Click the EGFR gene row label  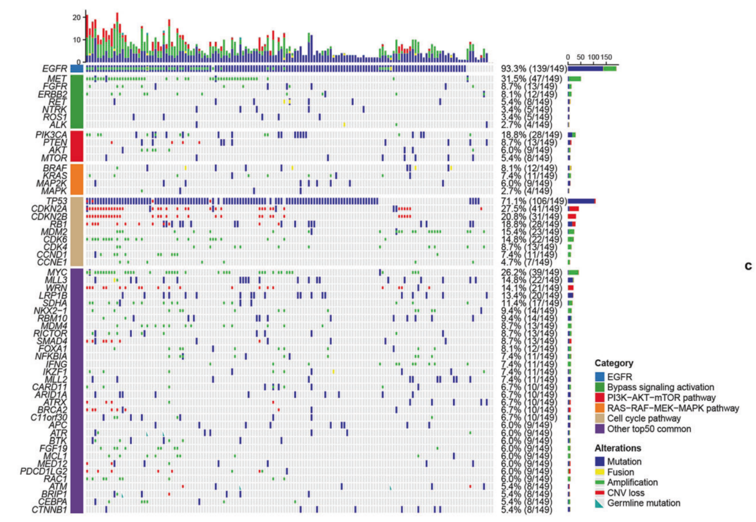55,69
